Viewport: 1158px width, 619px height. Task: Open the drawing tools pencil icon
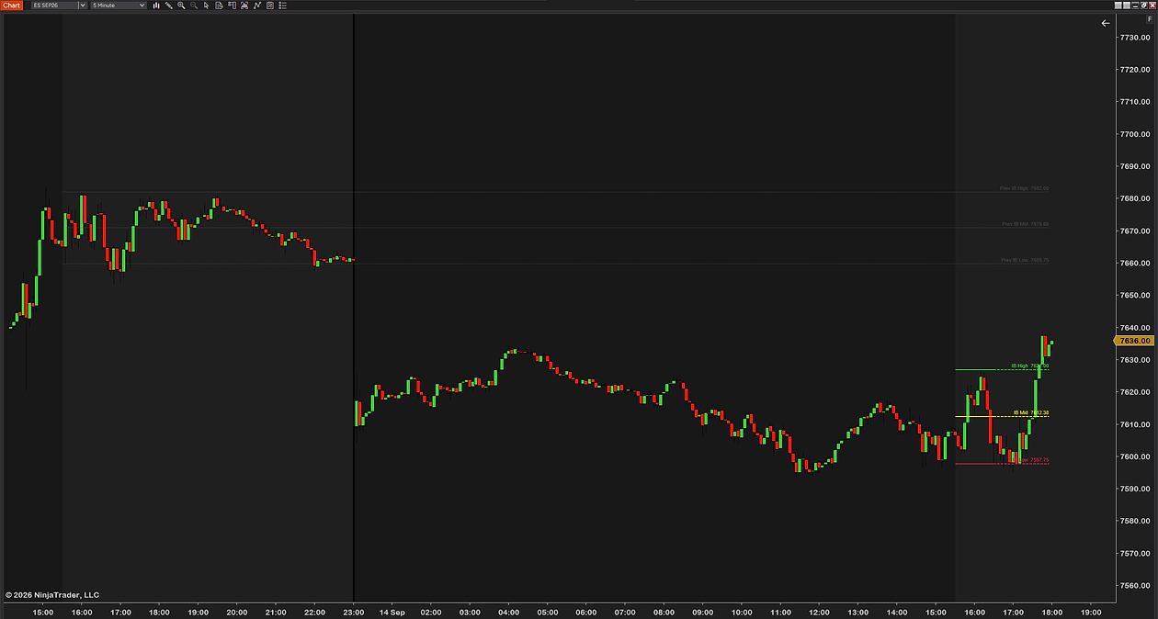pyautogui.click(x=168, y=6)
